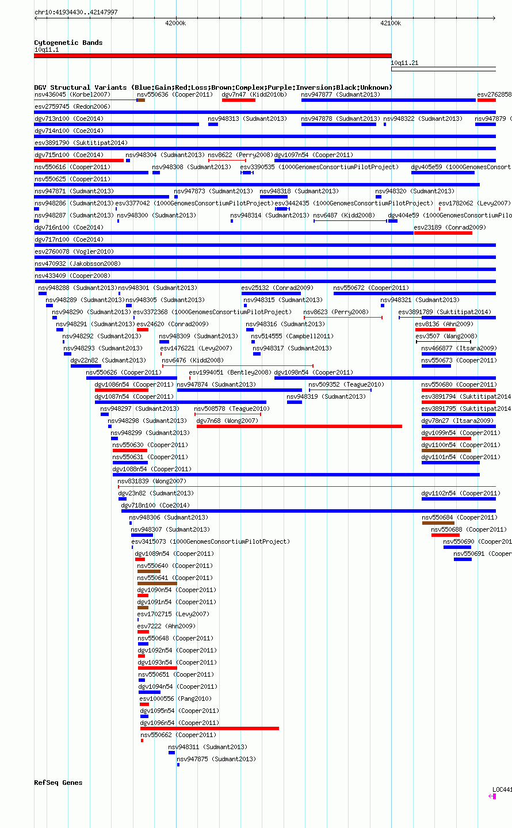512x828 pixels.
Task: Open nsv831839 (Wong2007) variant label
Action: point(152,481)
